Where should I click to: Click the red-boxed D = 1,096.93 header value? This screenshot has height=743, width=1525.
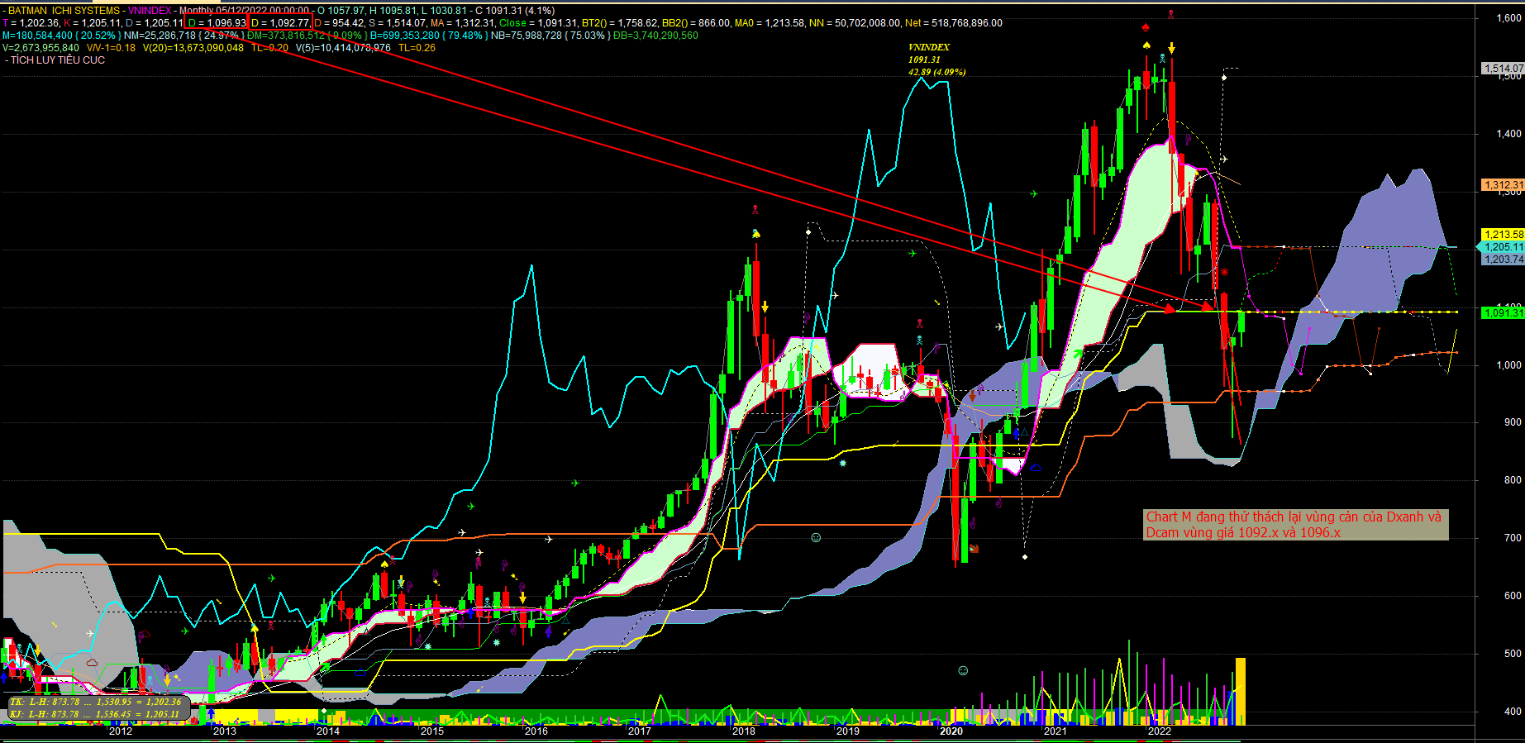point(216,22)
